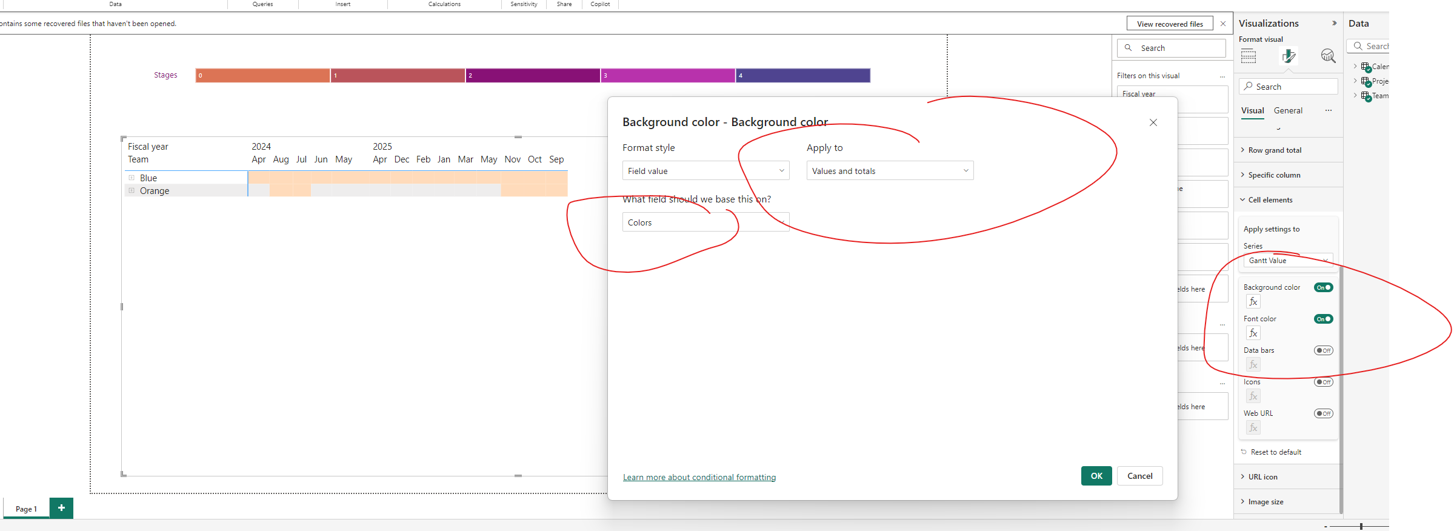
Task: Open the Format style dropdown
Action: [705, 171]
